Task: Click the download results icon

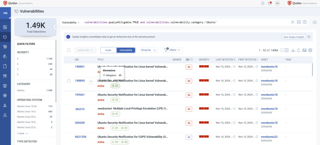Action: (x=293, y=50)
